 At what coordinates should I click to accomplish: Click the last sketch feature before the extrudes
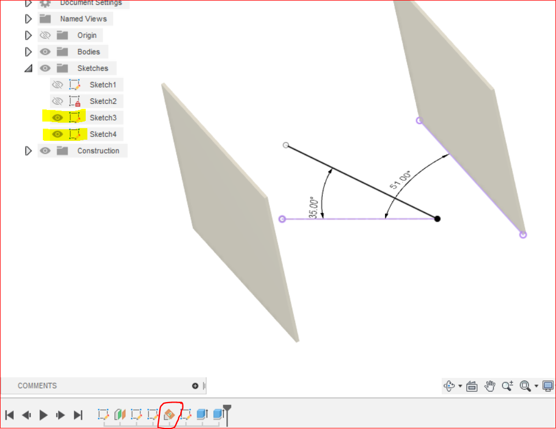[186, 414]
